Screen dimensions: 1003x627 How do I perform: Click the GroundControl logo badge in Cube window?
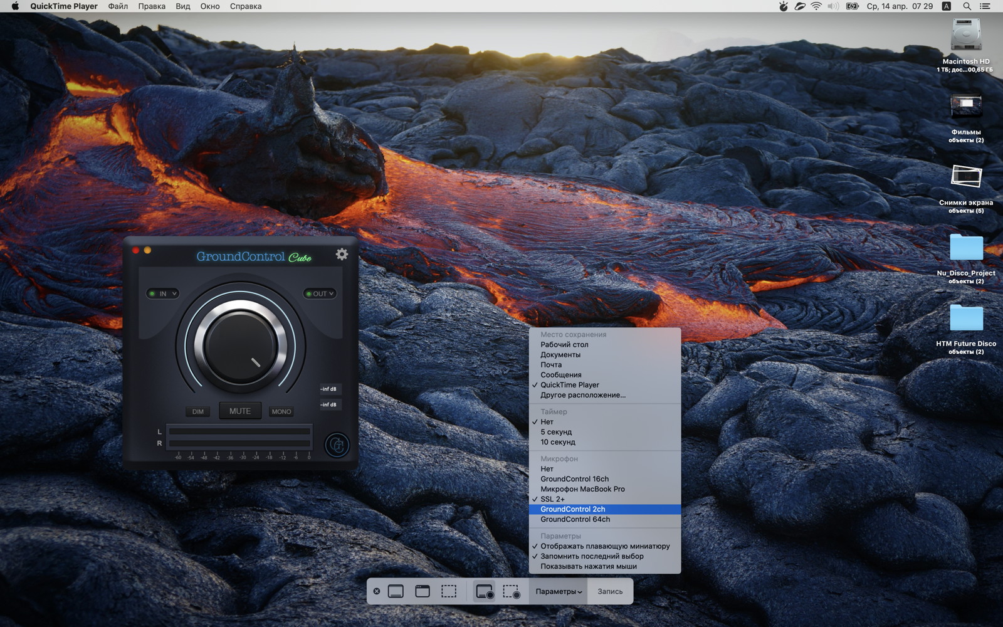pyautogui.click(x=337, y=445)
